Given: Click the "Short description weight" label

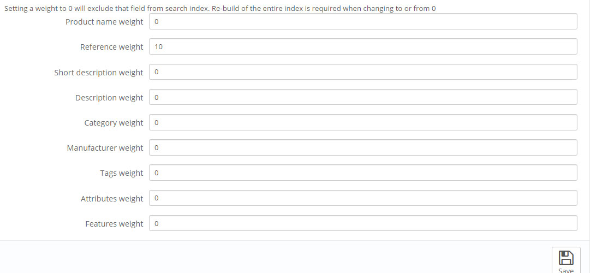Looking at the screenshot, I should (98, 73).
